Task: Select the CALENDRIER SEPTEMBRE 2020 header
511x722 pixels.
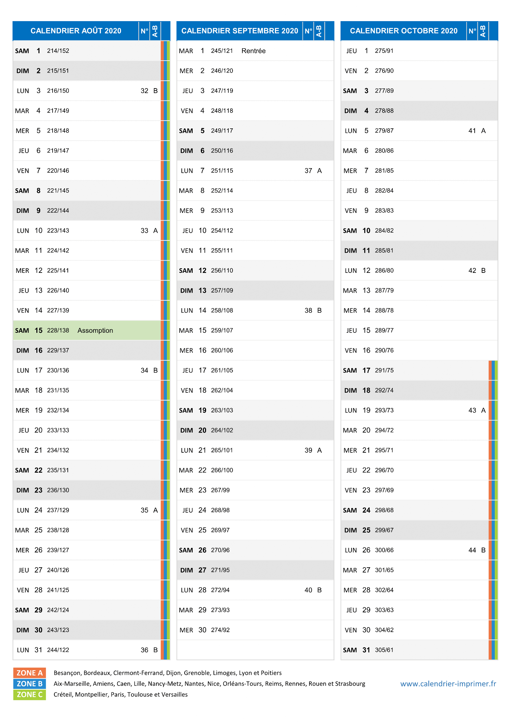Action: point(240,31)
